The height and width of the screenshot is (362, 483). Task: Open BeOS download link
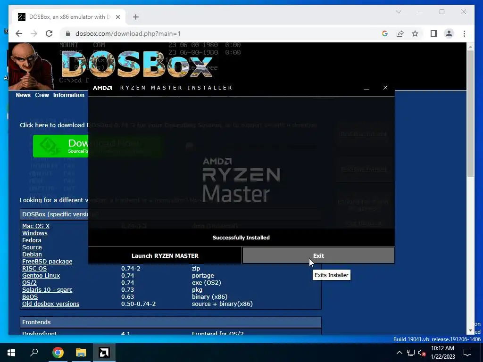[x=30, y=297]
